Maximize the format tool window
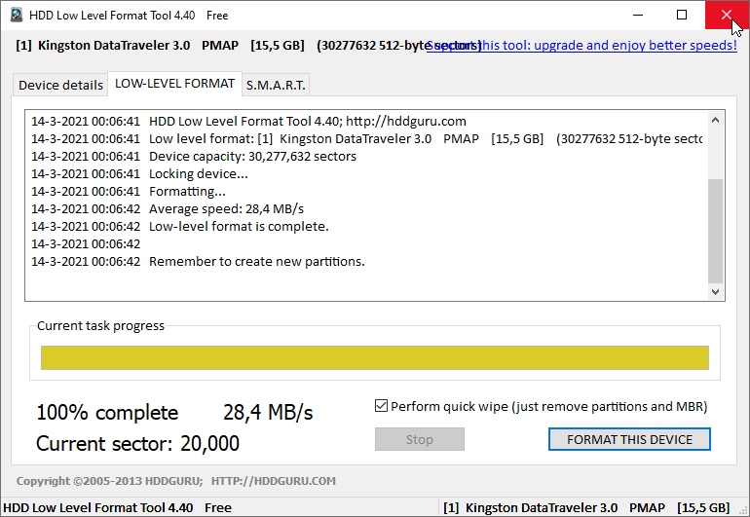This screenshot has height=517, width=750. (x=682, y=15)
